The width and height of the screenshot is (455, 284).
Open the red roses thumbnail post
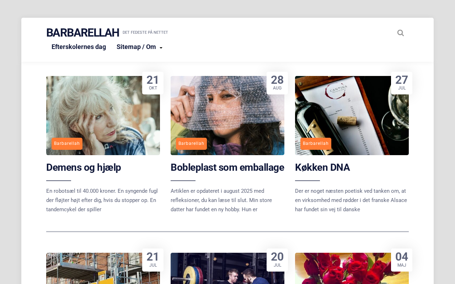352,268
